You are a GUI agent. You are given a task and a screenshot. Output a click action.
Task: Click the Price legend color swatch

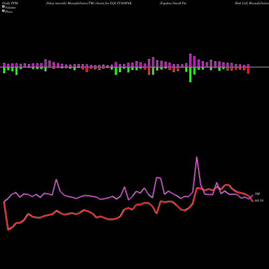tap(3, 11)
